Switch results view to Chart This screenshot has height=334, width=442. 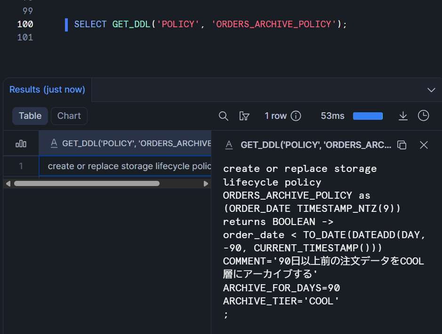[69, 116]
